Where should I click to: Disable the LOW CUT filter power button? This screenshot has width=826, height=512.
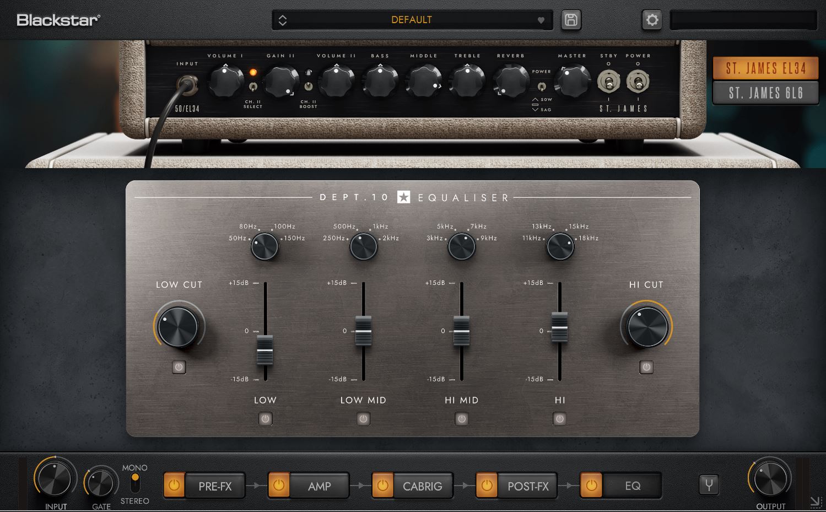[179, 367]
